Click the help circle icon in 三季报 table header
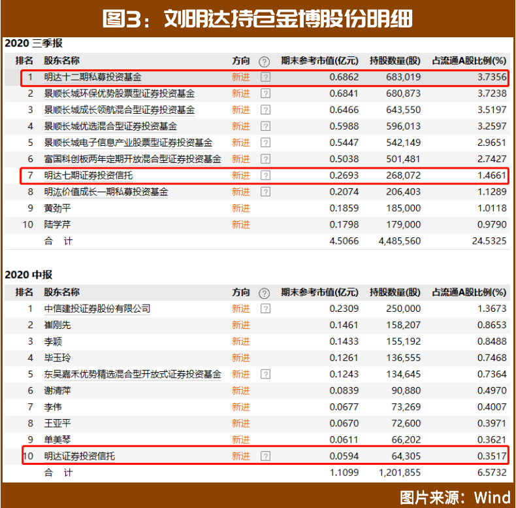The width and height of the screenshot is (516, 508). (264, 61)
